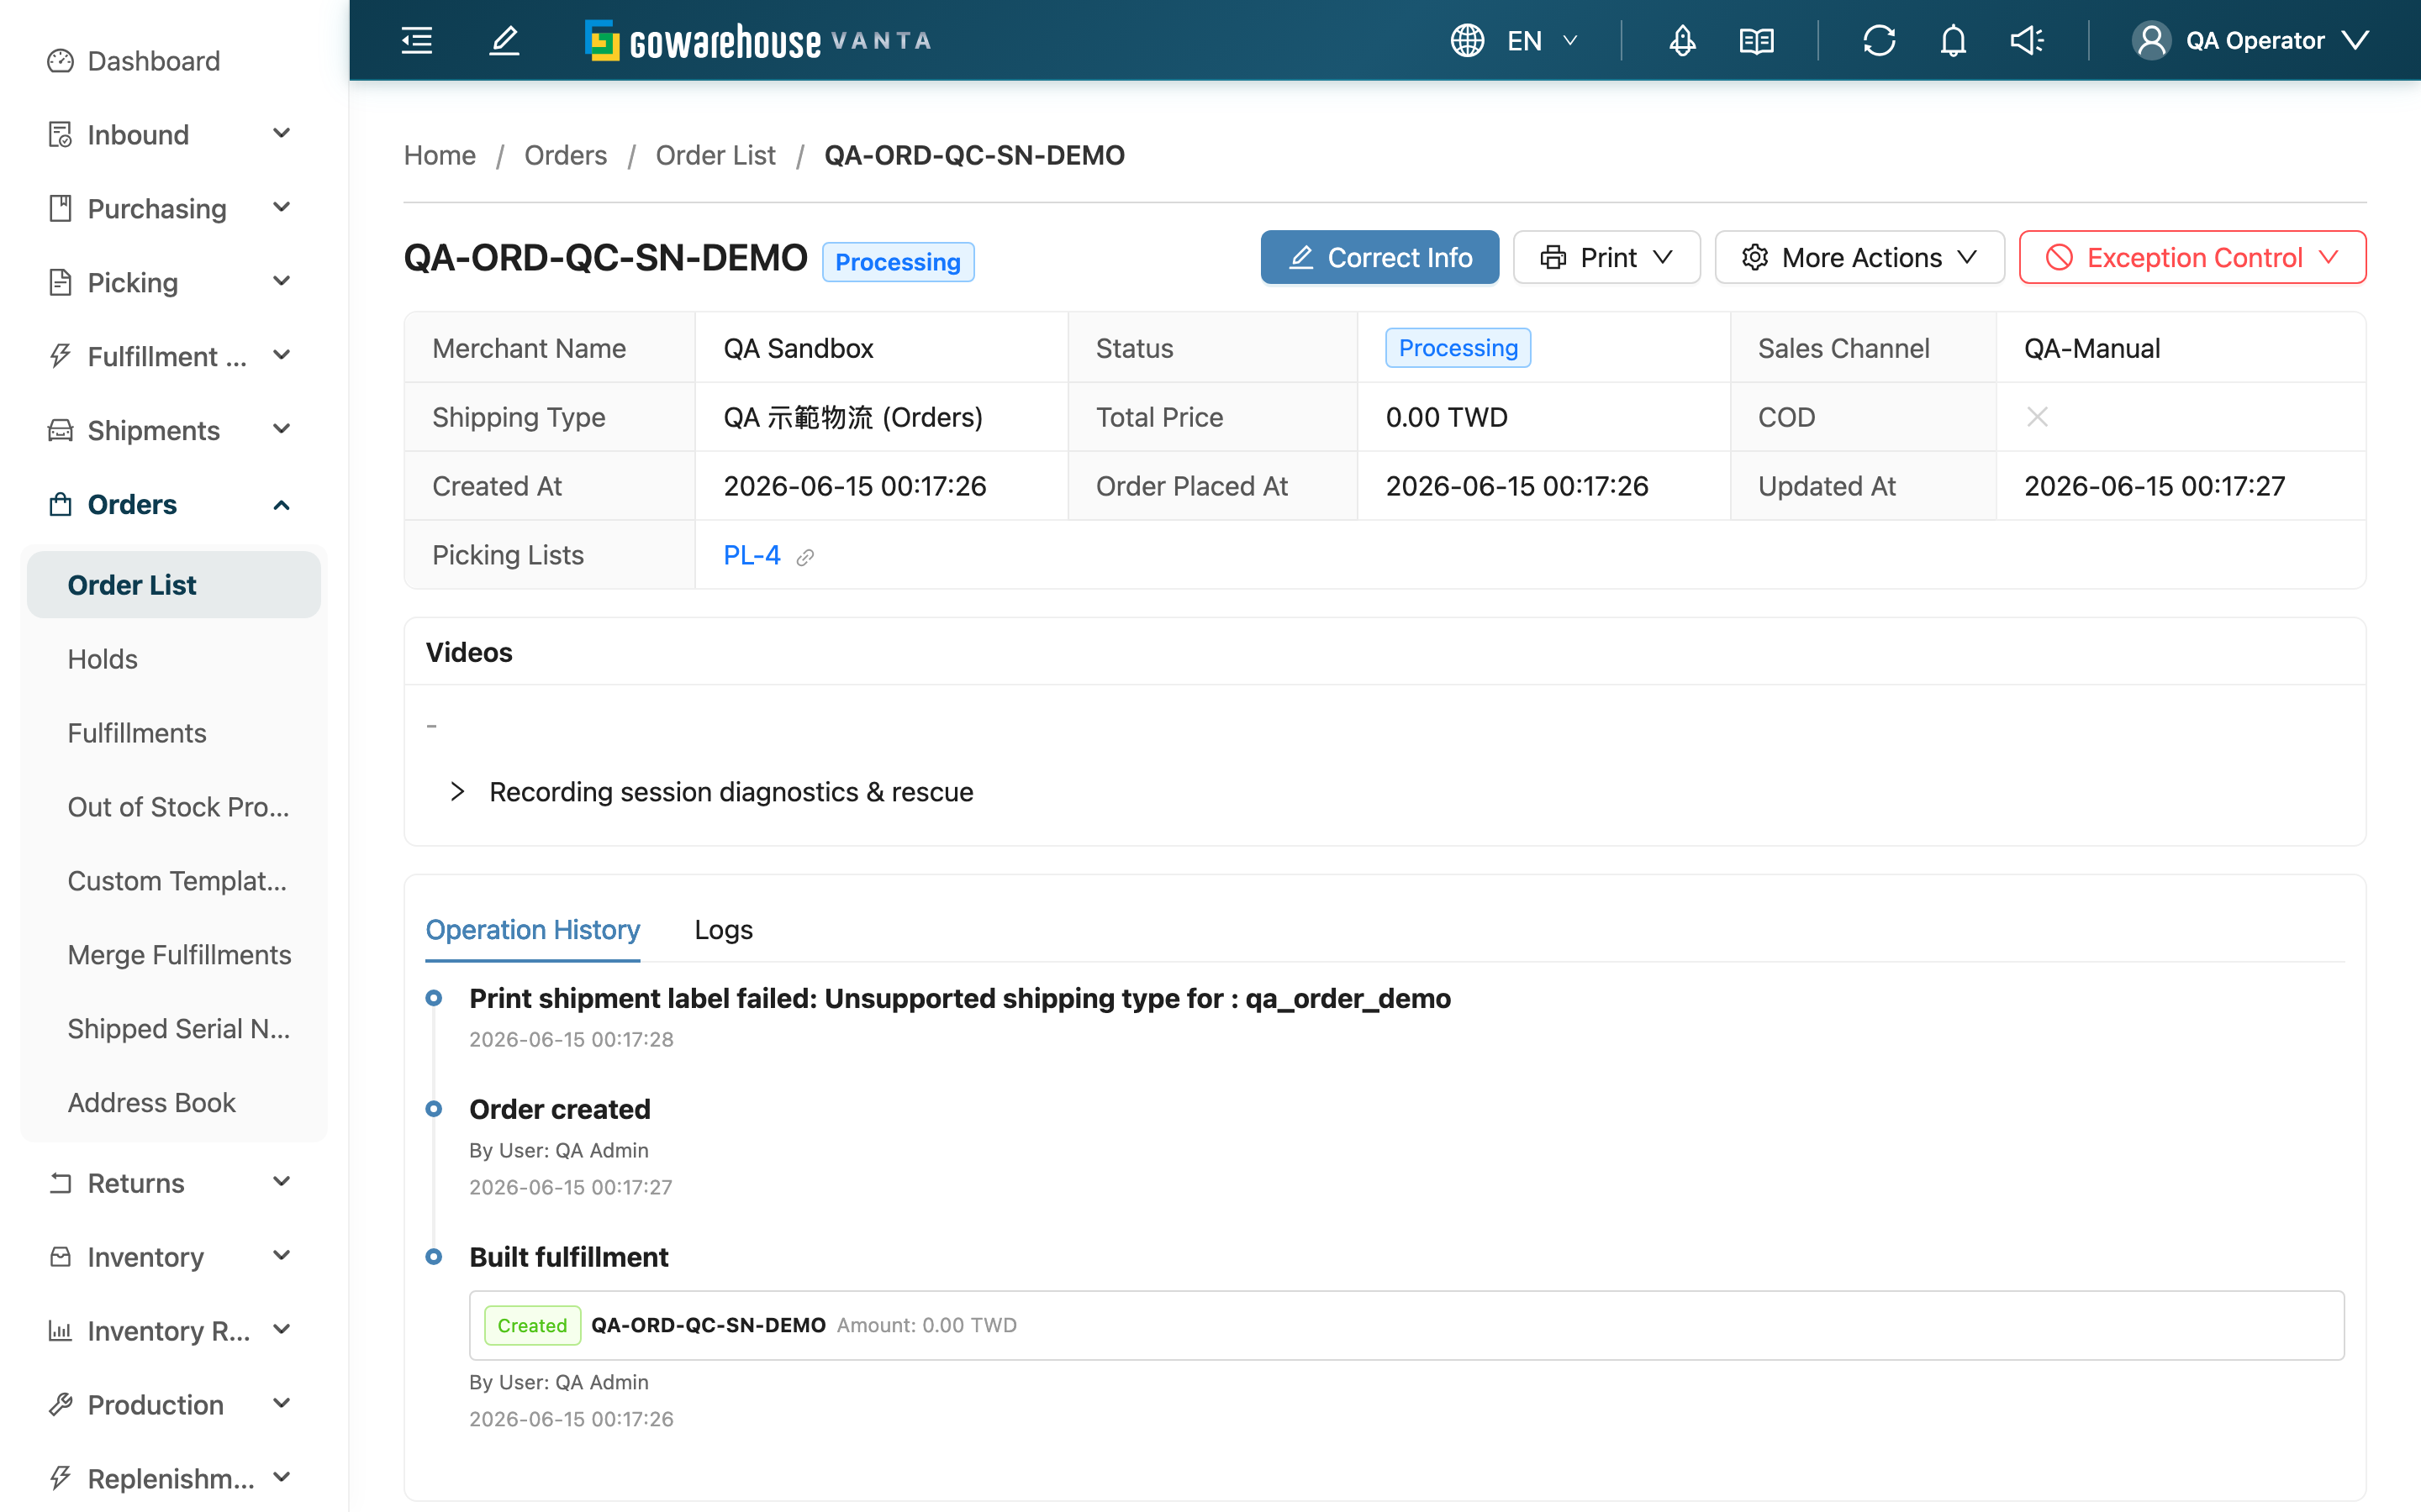The height and width of the screenshot is (1512, 2421).
Task: Go to Home in the breadcrumb
Action: tap(439, 155)
